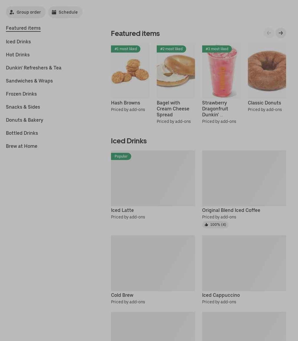
Task: Click the previous arrow in Featured items carousel
Action: click(x=269, y=33)
